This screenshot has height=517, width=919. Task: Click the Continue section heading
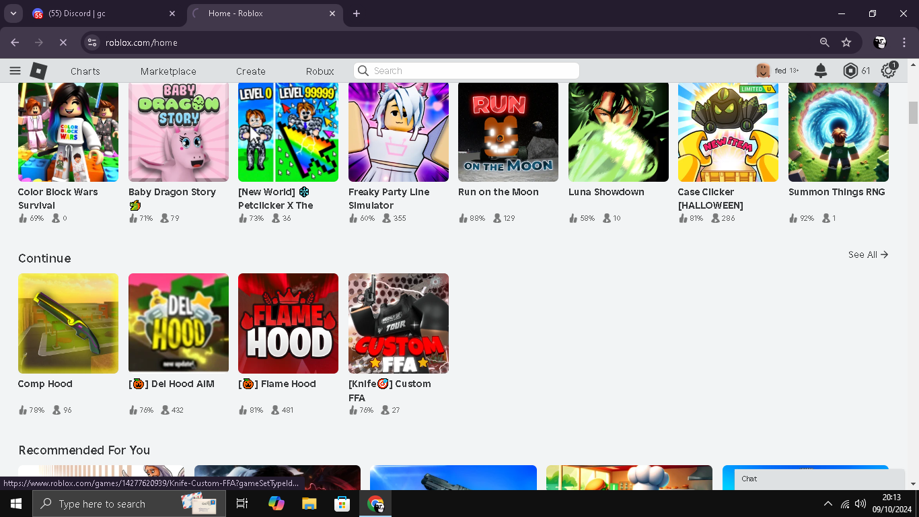[x=44, y=258]
